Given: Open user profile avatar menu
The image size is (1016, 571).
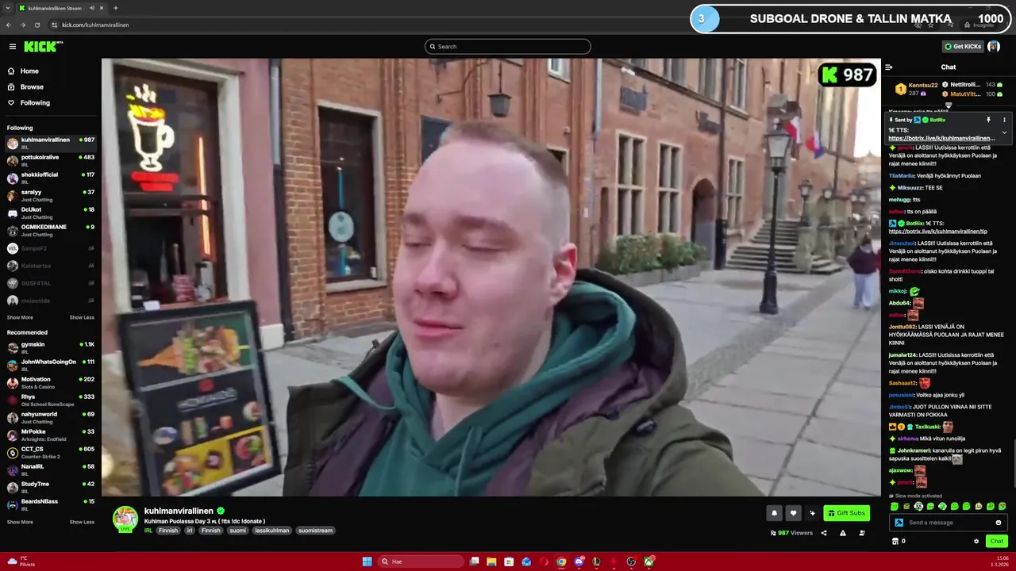Looking at the screenshot, I should click(x=994, y=47).
